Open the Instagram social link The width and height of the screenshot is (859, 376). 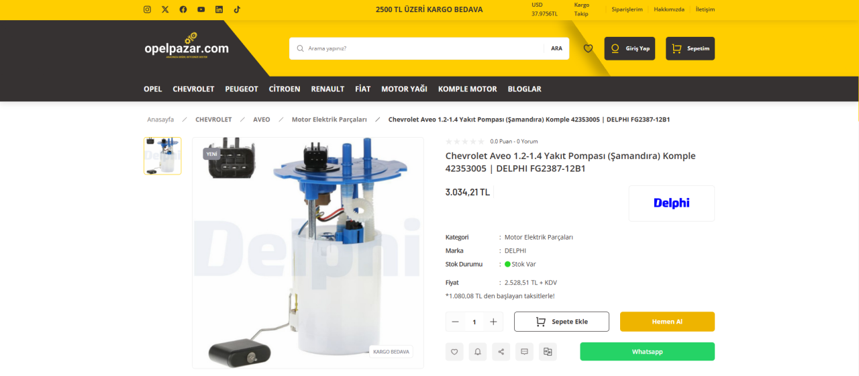click(x=148, y=9)
